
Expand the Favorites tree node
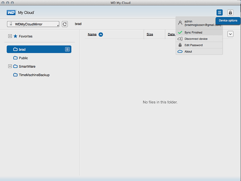[x=10, y=36]
